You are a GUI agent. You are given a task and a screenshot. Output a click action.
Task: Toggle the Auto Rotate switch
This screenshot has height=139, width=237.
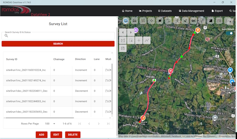[230, 33]
